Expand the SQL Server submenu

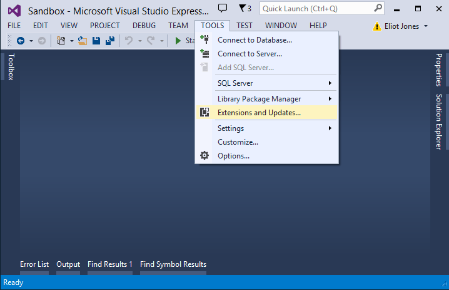(330, 83)
